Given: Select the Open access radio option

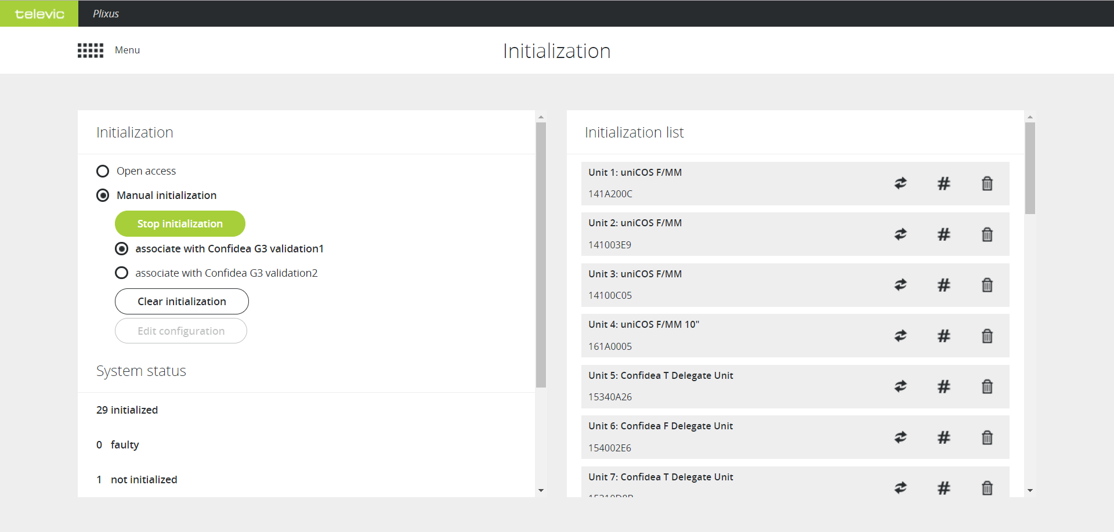Looking at the screenshot, I should (x=103, y=171).
